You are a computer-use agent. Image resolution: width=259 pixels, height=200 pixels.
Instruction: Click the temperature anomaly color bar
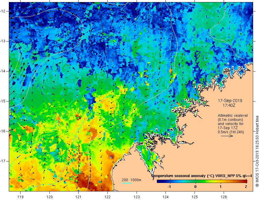click(202, 181)
